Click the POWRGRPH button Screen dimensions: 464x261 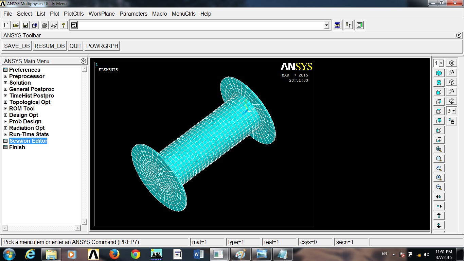tap(102, 46)
